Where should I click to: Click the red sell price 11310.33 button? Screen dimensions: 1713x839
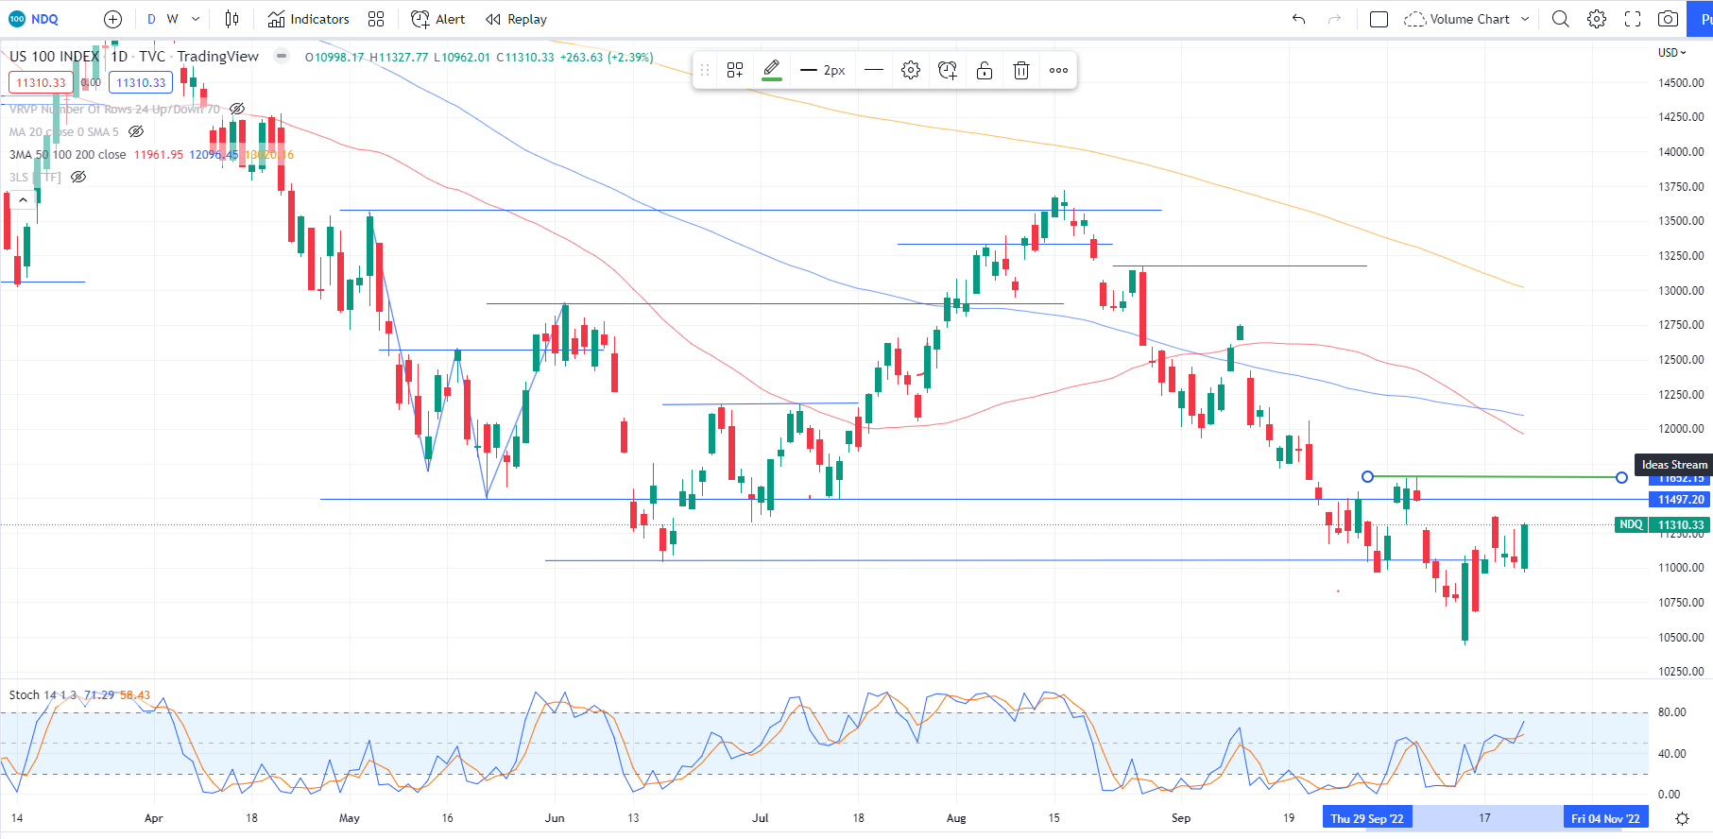(41, 82)
